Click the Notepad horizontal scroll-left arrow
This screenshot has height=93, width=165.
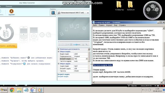pos(93,82)
